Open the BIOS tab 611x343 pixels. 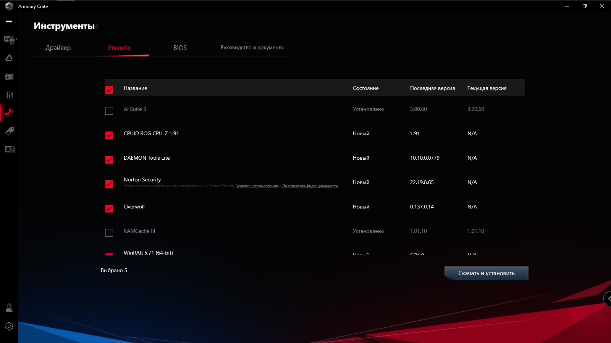pyautogui.click(x=180, y=48)
